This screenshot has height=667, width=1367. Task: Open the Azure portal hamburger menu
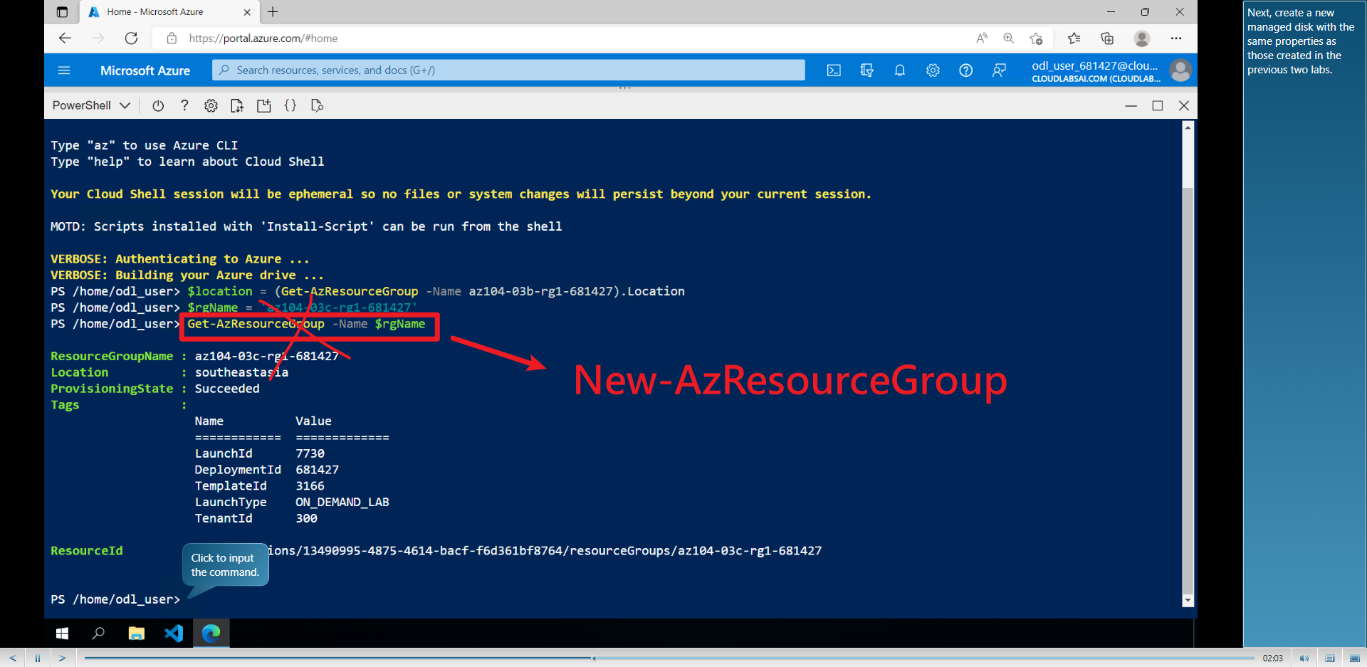pos(64,70)
